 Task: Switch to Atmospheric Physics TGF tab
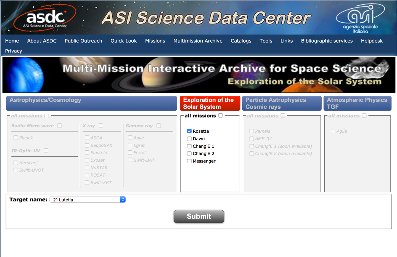pos(357,103)
